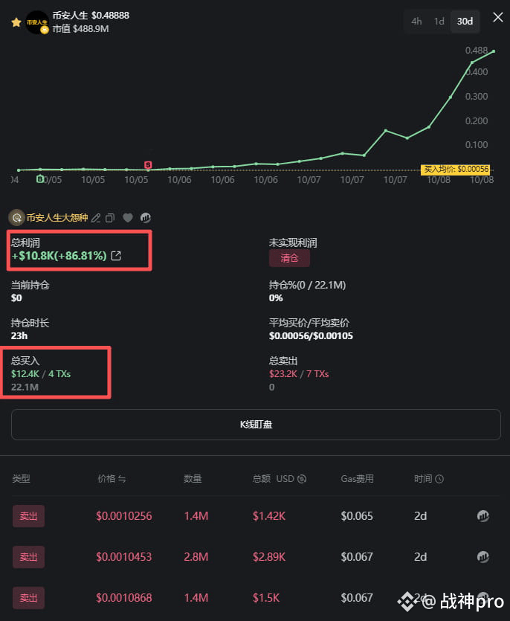
Task: Swap price unit in 价格 column header
Action: 122,479
